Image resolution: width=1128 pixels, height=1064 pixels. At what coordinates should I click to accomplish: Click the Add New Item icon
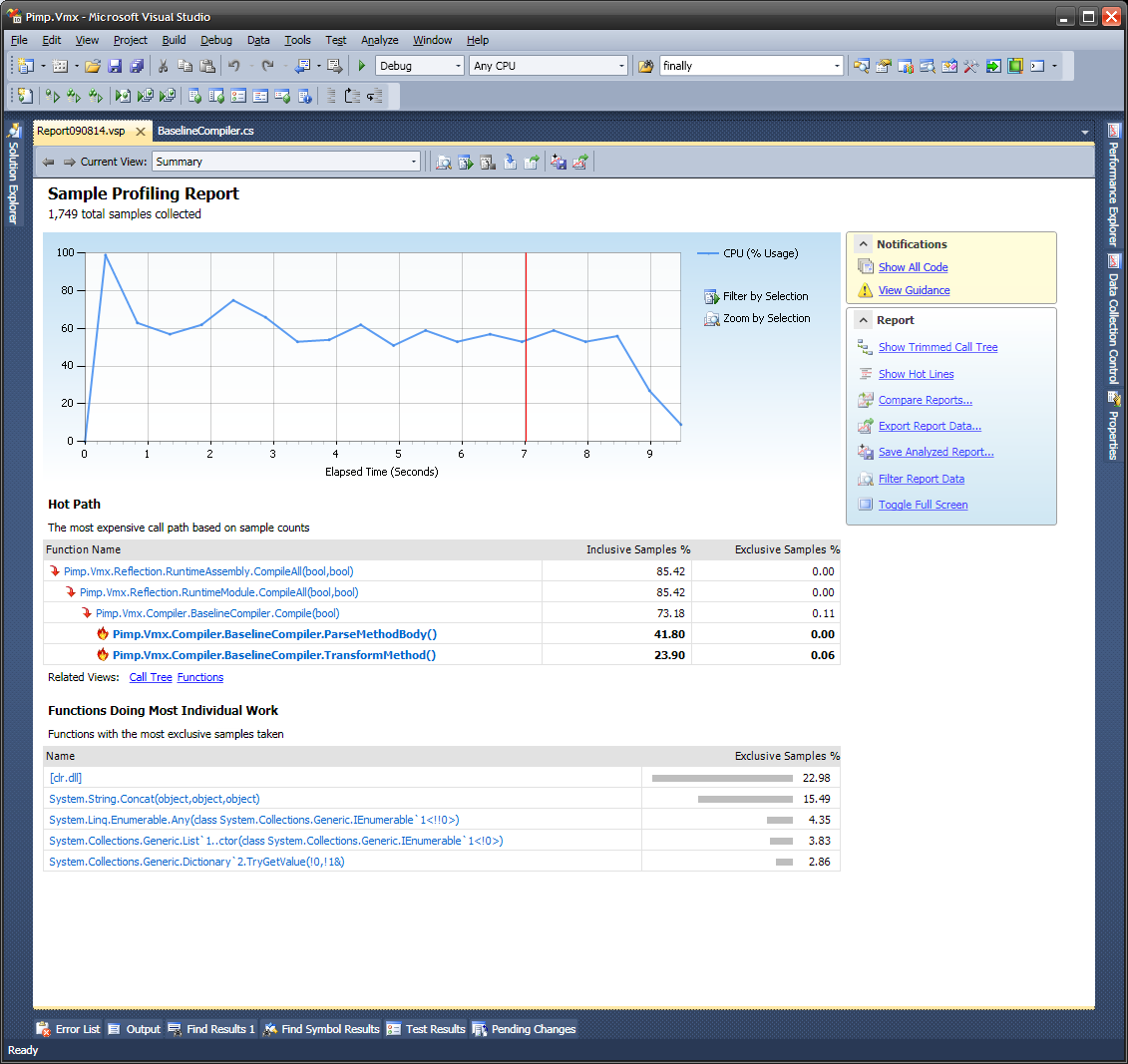pos(61,66)
